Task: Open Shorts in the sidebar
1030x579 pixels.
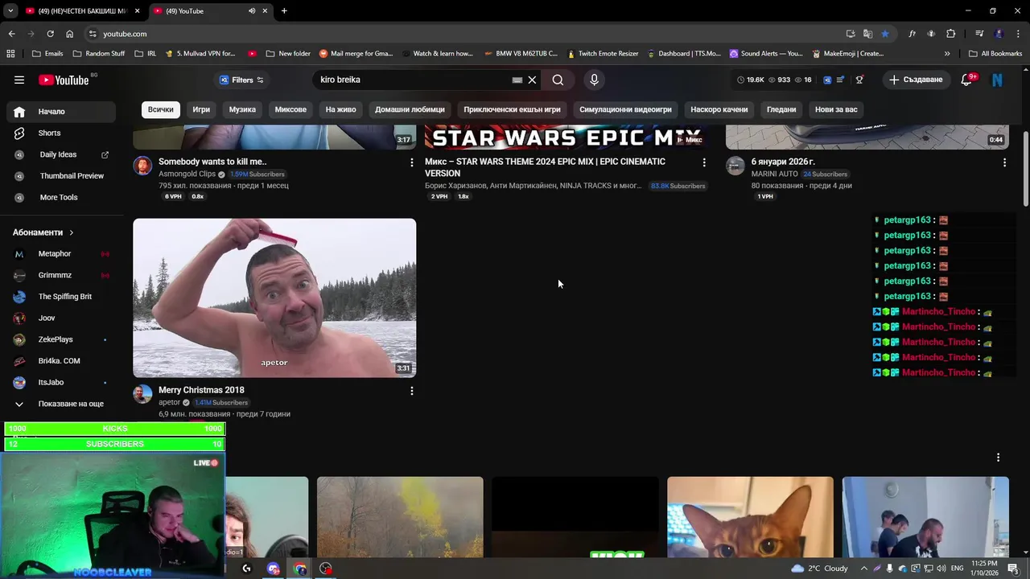Action: [x=61, y=133]
